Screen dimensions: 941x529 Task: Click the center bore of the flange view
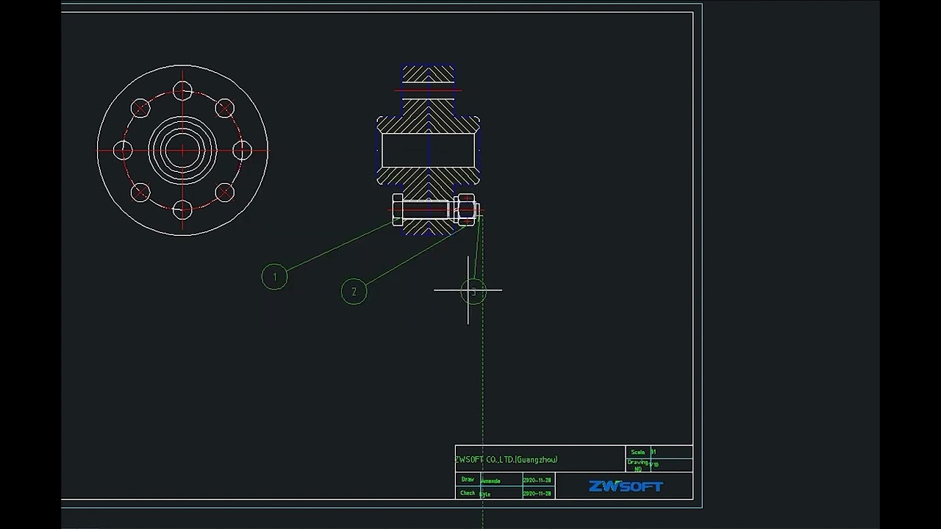(182, 151)
